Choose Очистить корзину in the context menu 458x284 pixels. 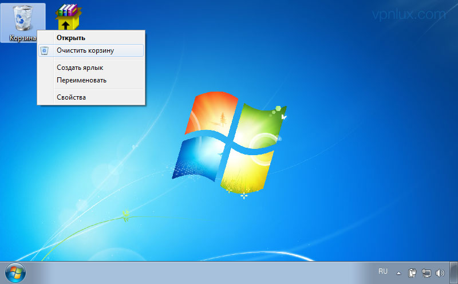(91, 50)
